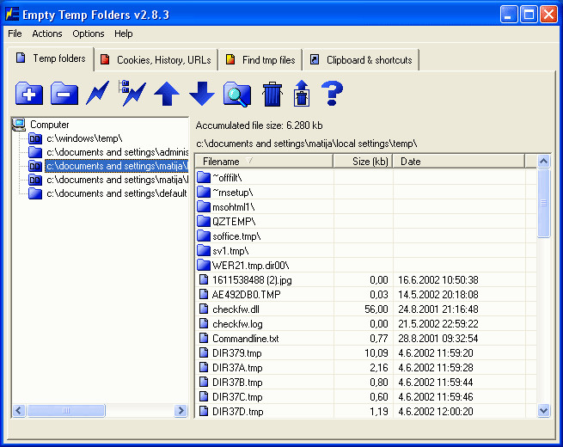Select the WER21.tmp.dir00\ folder row
This screenshot has width=563, height=447.
tap(365, 266)
